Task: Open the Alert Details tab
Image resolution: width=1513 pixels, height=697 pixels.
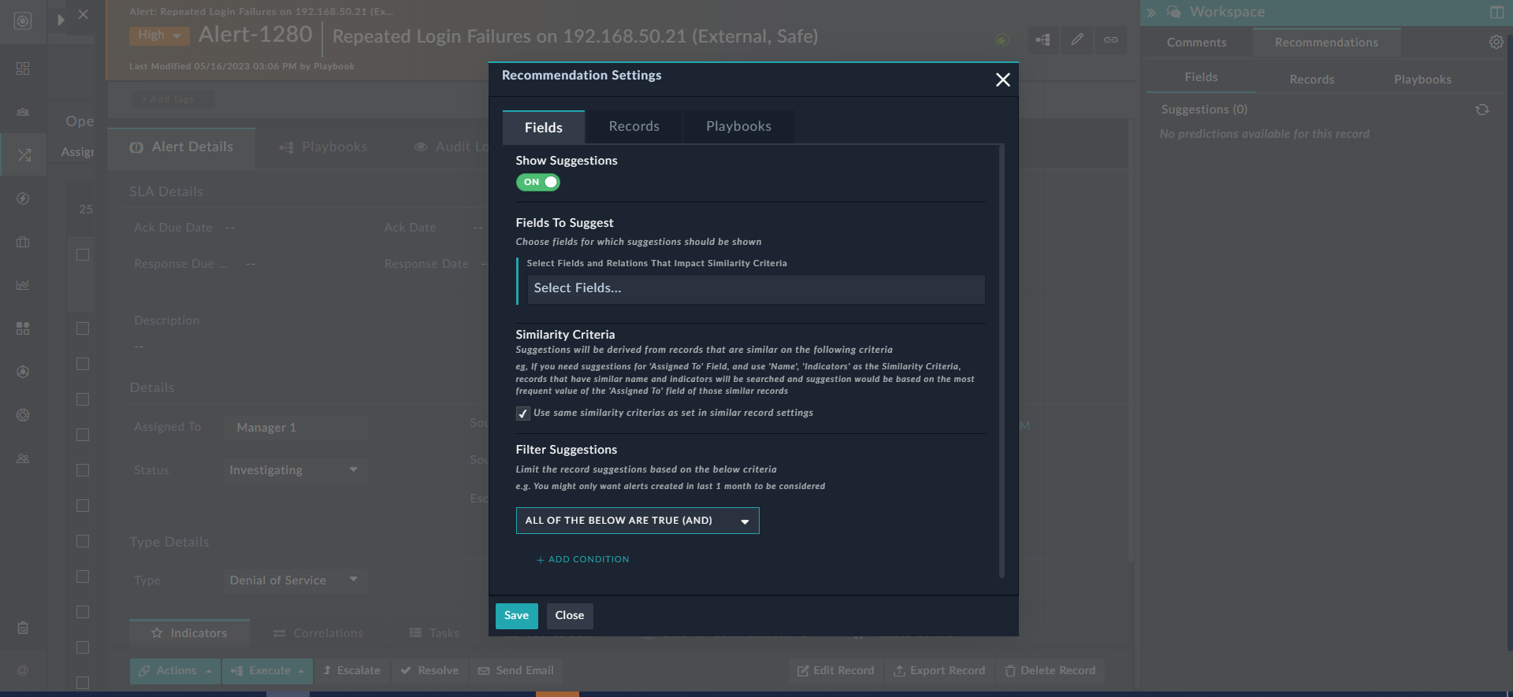Action: point(181,147)
